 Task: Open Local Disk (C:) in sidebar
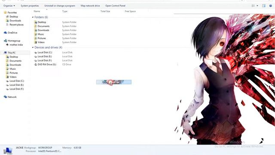[x=17, y=81]
